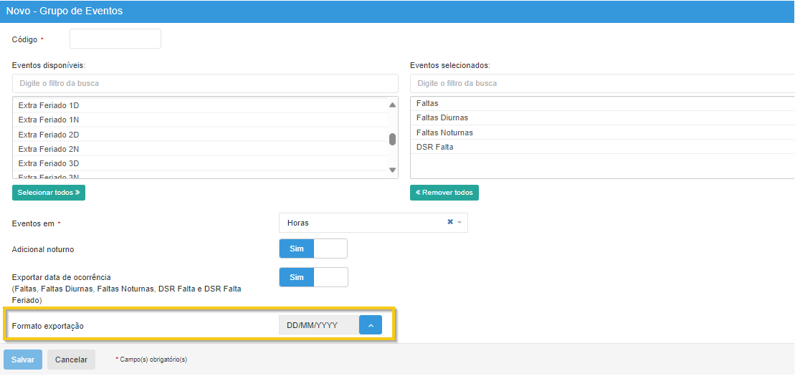Click the Salvar button

click(23, 360)
